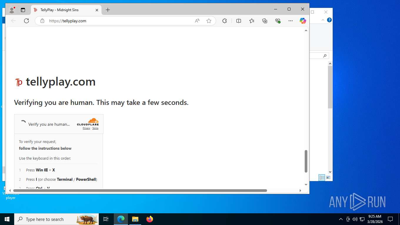Image resolution: width=400 pixels, height=225 pixels.
Task: Open the Edge tab actions menu icon
Action: (x=23, y=10)
